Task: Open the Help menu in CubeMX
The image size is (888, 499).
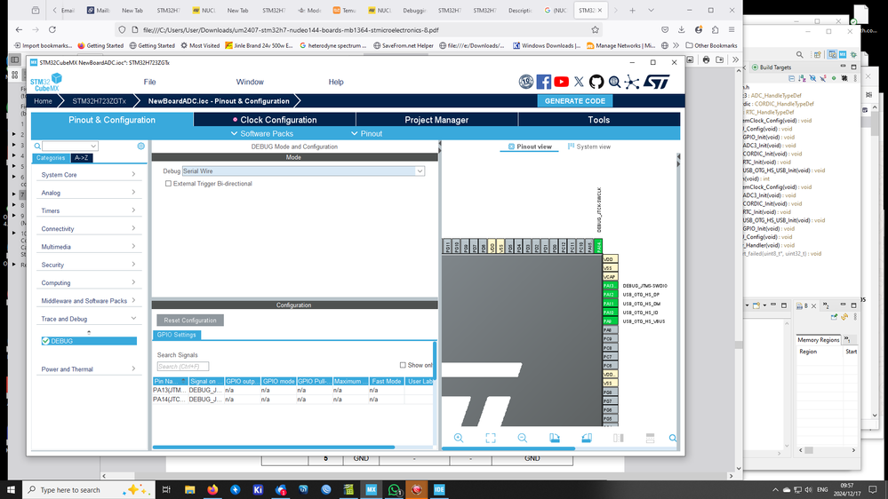Action: (336, 82)
